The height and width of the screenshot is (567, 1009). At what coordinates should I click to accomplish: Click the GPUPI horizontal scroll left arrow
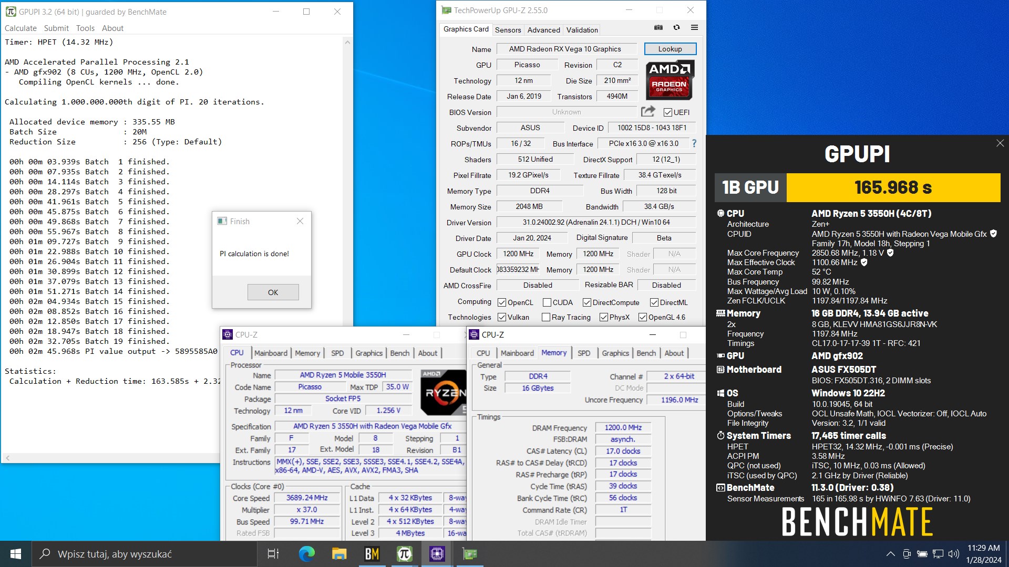click(7, 458)
